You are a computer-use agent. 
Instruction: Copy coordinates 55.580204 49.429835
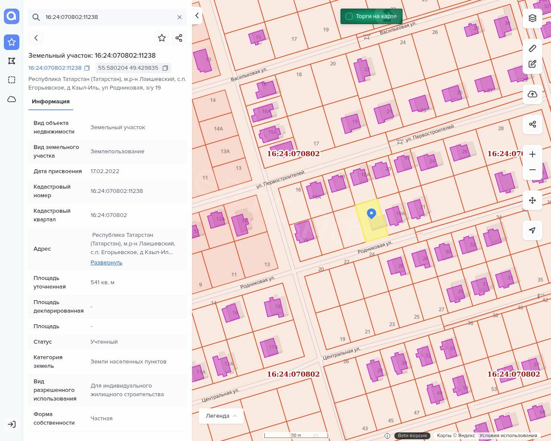pos(165,68)
